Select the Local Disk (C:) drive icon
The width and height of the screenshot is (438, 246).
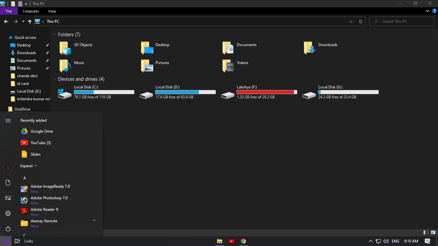[x=65, y=94]
